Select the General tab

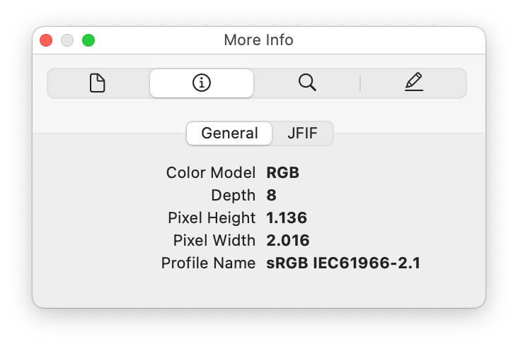[x=229, y=133]
